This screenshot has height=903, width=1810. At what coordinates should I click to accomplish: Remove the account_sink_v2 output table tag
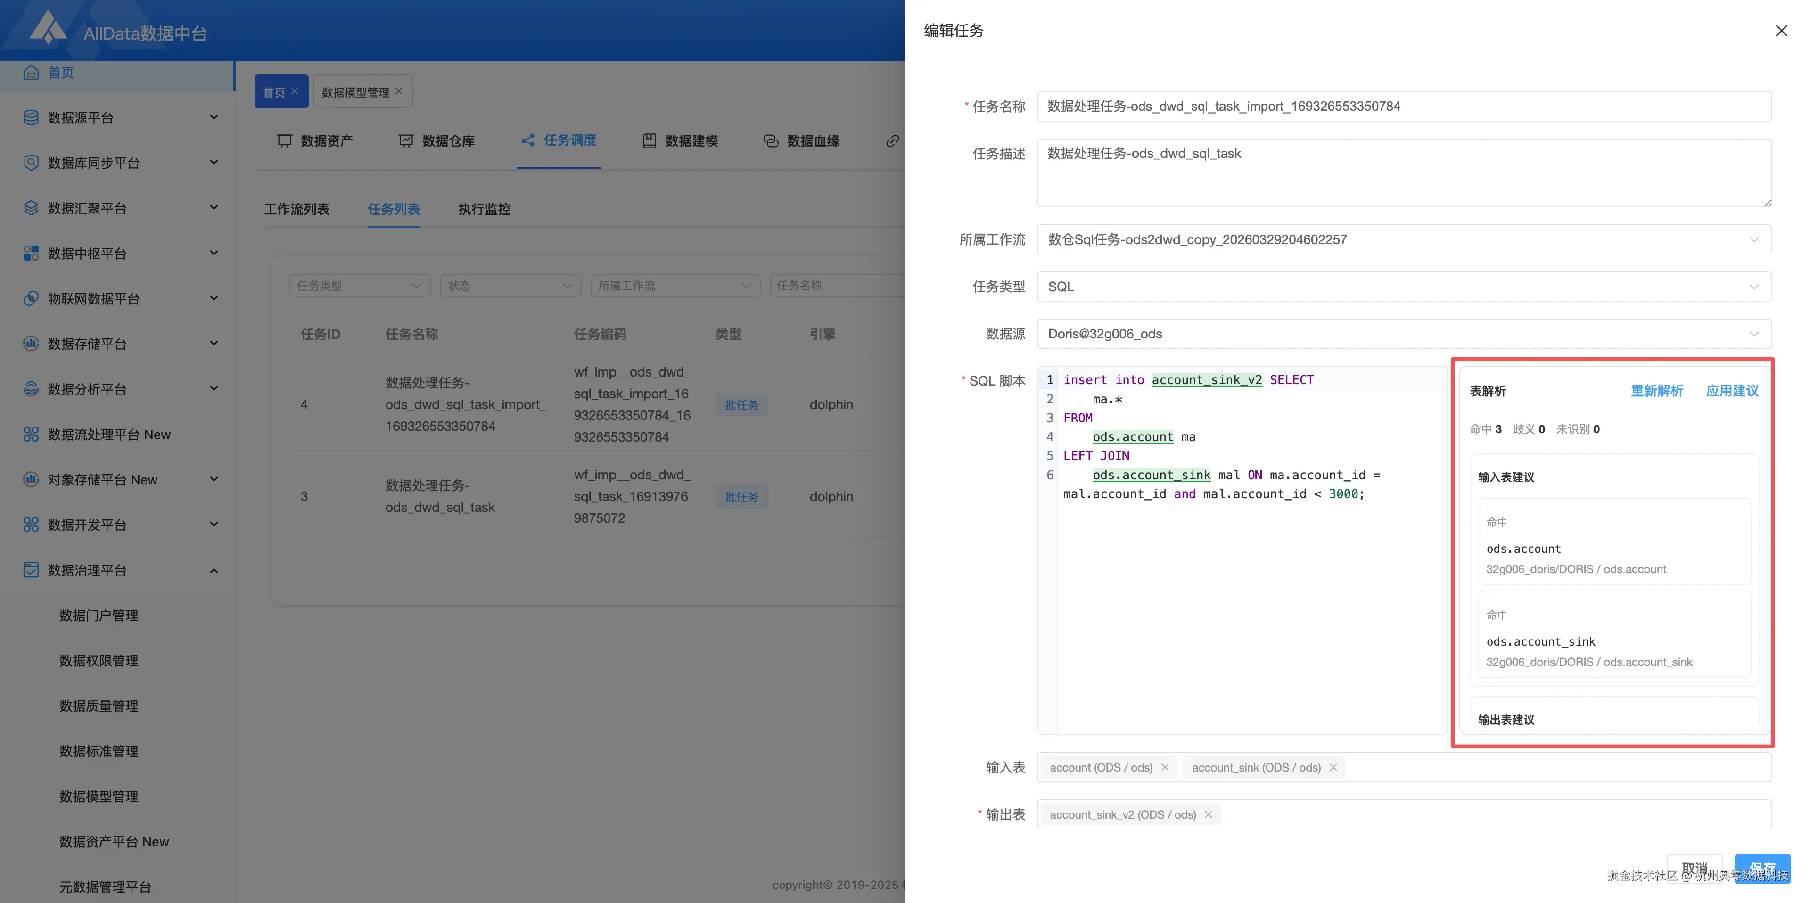pos(1209,814)
